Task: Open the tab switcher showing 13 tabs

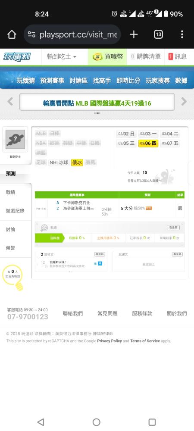Action: click(158, 34)
